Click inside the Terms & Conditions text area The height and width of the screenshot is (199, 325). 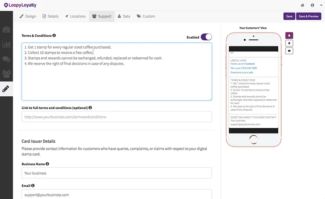(x=117, y=72)
